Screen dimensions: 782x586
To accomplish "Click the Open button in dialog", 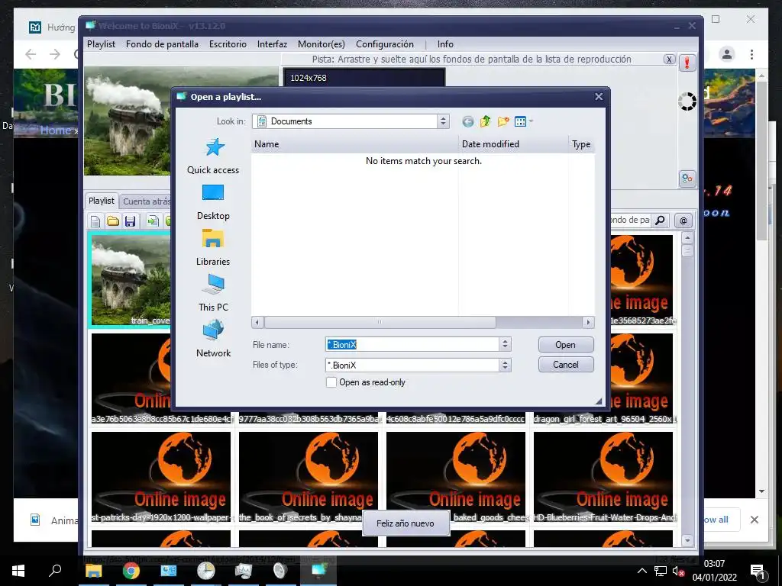I will pyautogui.click(x=566, y=345).
